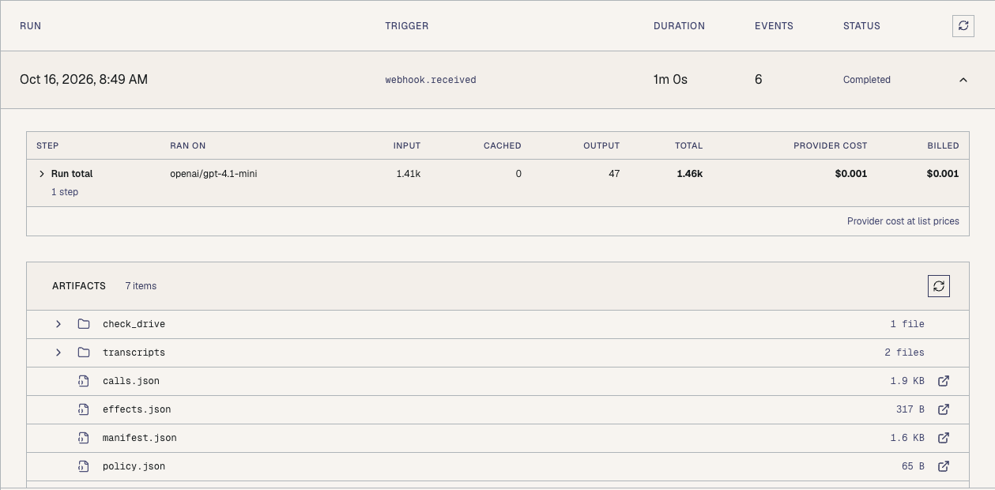Click the run date Oct 16, 2026, 8:49 AM
995x490 pixels.
(84, 79)
